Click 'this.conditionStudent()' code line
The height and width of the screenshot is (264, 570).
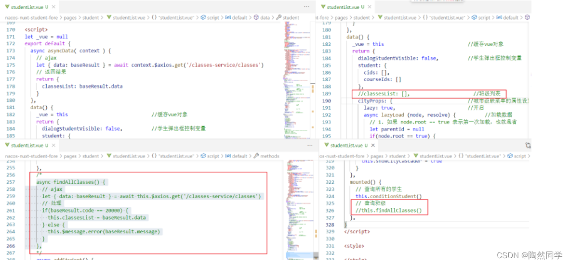pyautogui.click(x=389, y=196)
